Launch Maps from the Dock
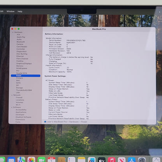The image size is (162, 162). point(21,160)
